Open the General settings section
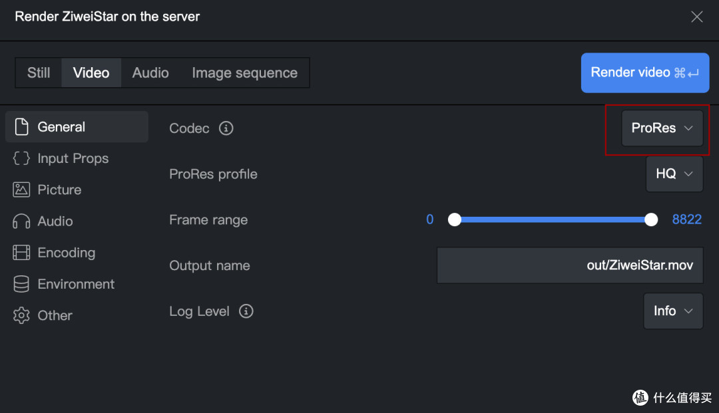Screen dimensions: 719x413 point(77,127)
